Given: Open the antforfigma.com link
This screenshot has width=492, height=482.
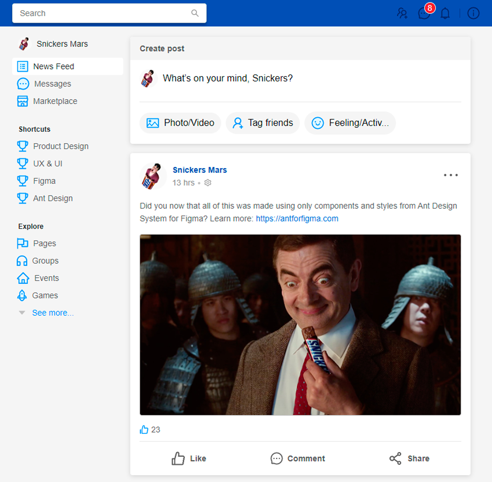Looking at the screenshot, I should (297, 219).
